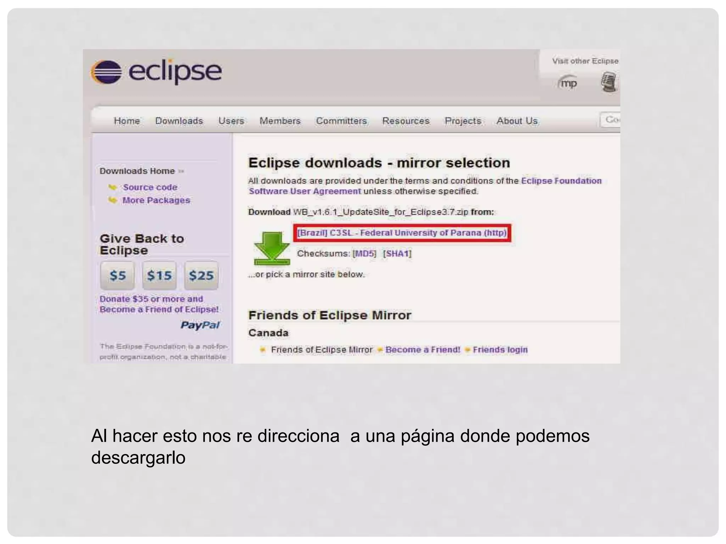Open the SHA1 checksum link

tap(397, 254)
